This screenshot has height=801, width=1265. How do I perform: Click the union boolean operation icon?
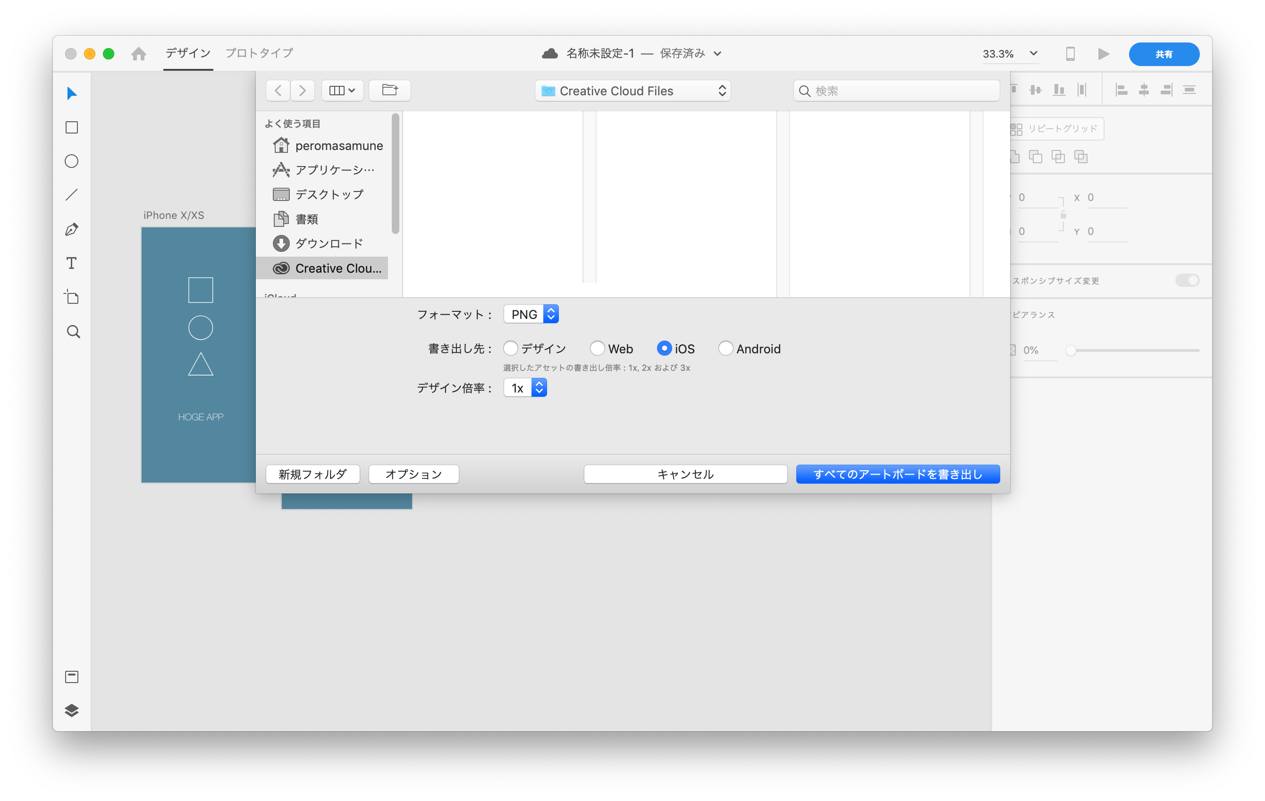(x=1014, y=157)
